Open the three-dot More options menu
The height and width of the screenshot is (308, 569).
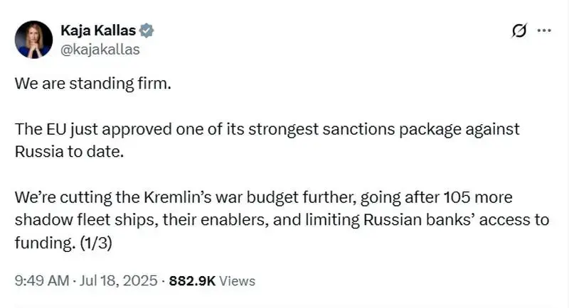click(x=544, y=31)
